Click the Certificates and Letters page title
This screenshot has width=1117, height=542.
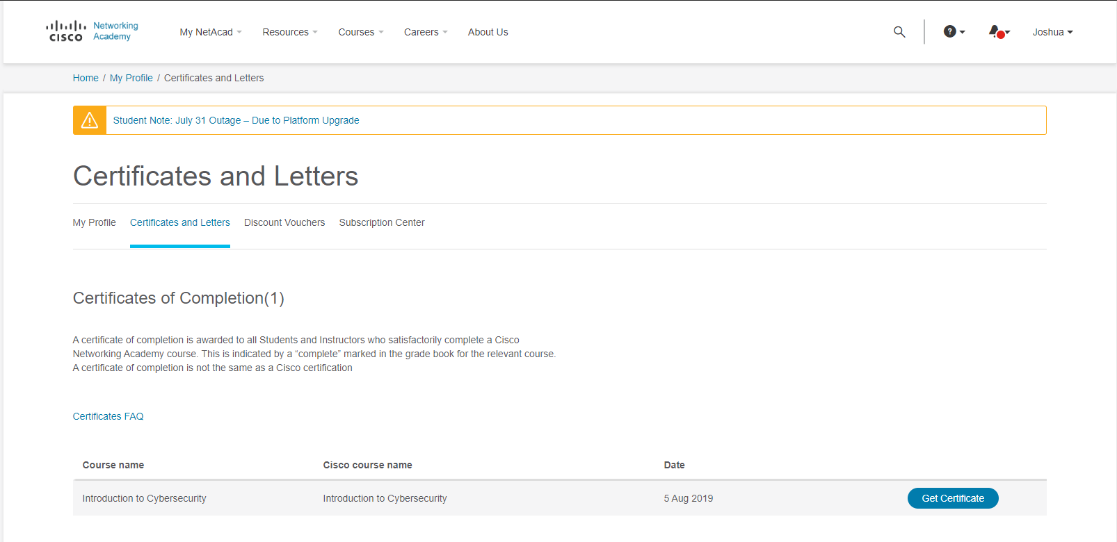(x=216, y=176)
